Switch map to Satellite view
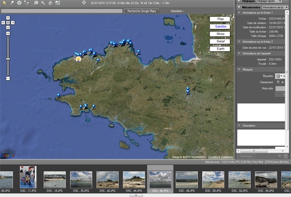 220,26
